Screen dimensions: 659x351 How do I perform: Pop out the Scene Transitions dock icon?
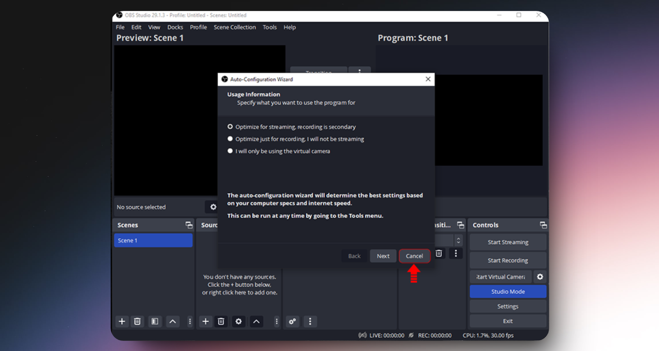point(460,225)
